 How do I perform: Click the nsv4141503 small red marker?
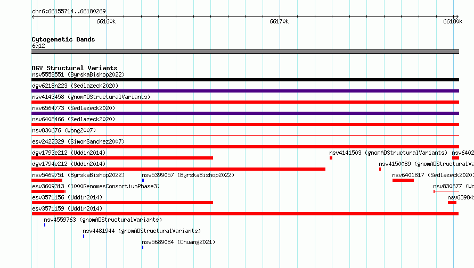(x=331, y=158)
